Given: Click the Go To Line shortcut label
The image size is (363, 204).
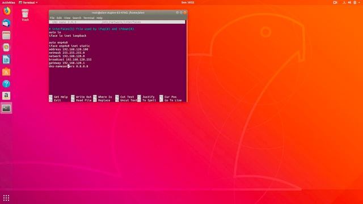Looking at the screenshot, I should click(173, 100).
